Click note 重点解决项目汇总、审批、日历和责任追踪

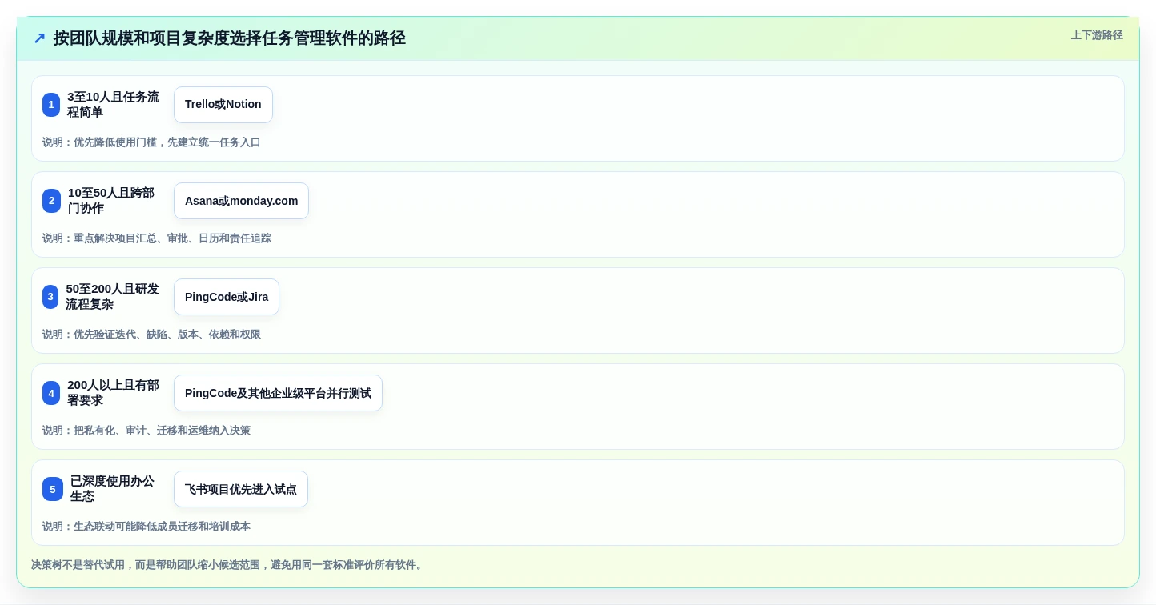pyautogui.click(x=157, y=238)
